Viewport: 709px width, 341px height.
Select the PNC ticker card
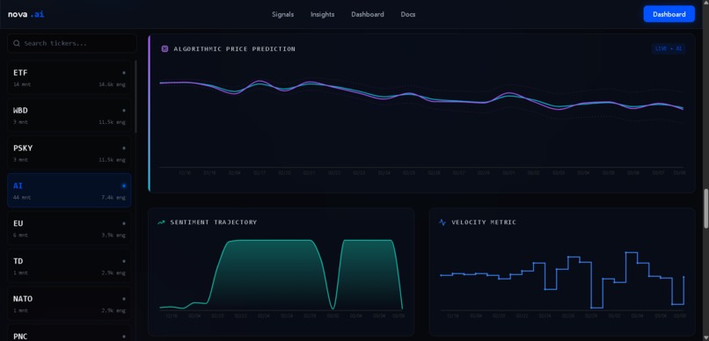pyautogui.click(x=69, y=333)
